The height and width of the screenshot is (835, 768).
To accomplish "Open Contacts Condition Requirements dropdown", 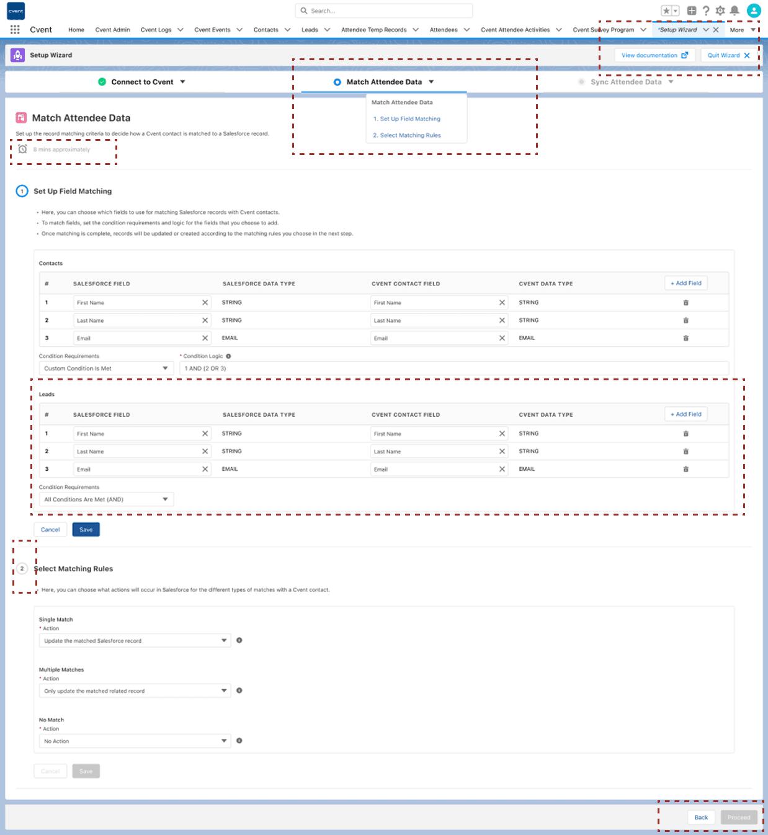I will point(106,368).
